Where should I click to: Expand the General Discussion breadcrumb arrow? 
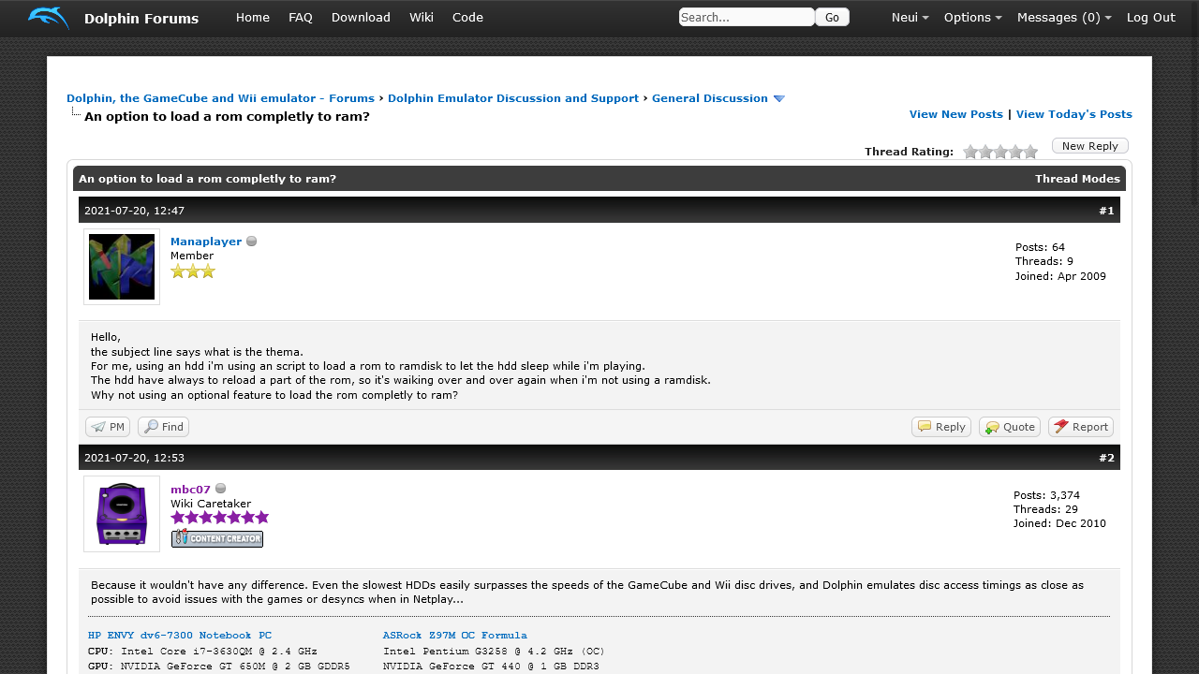point(778,99)
